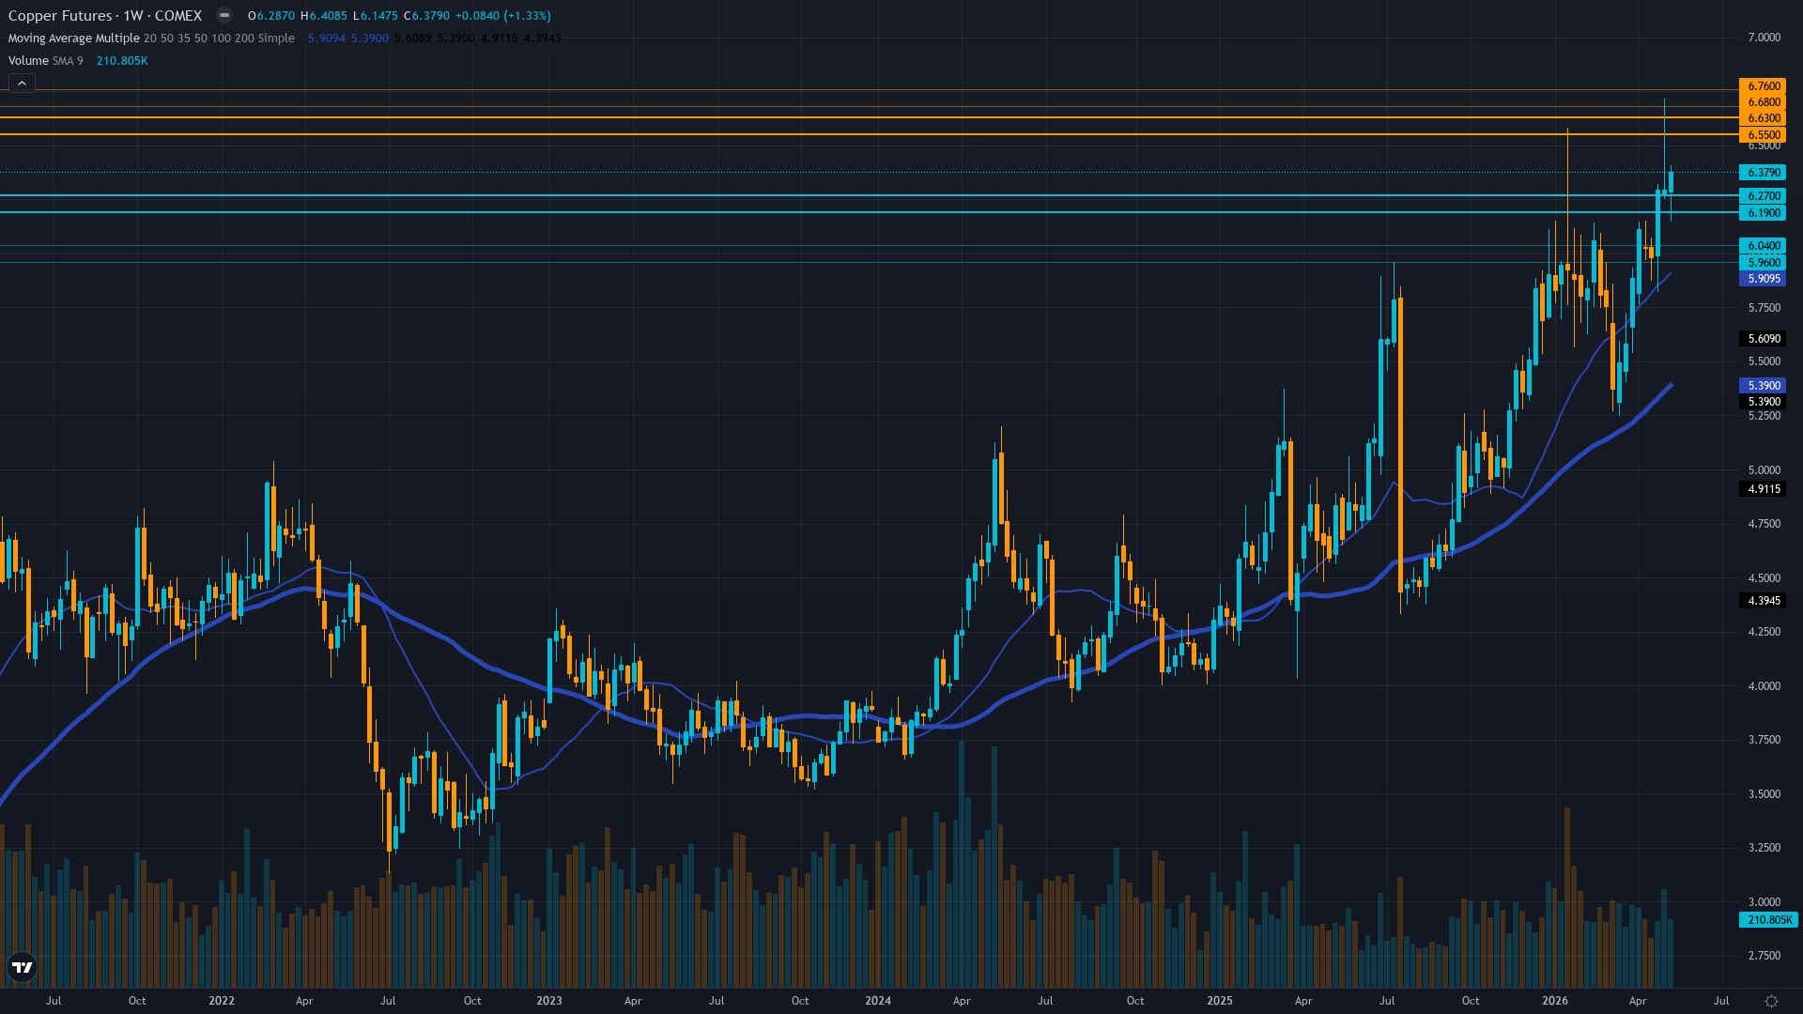Select the orange 6.7600 price label

click(1763, 86)
